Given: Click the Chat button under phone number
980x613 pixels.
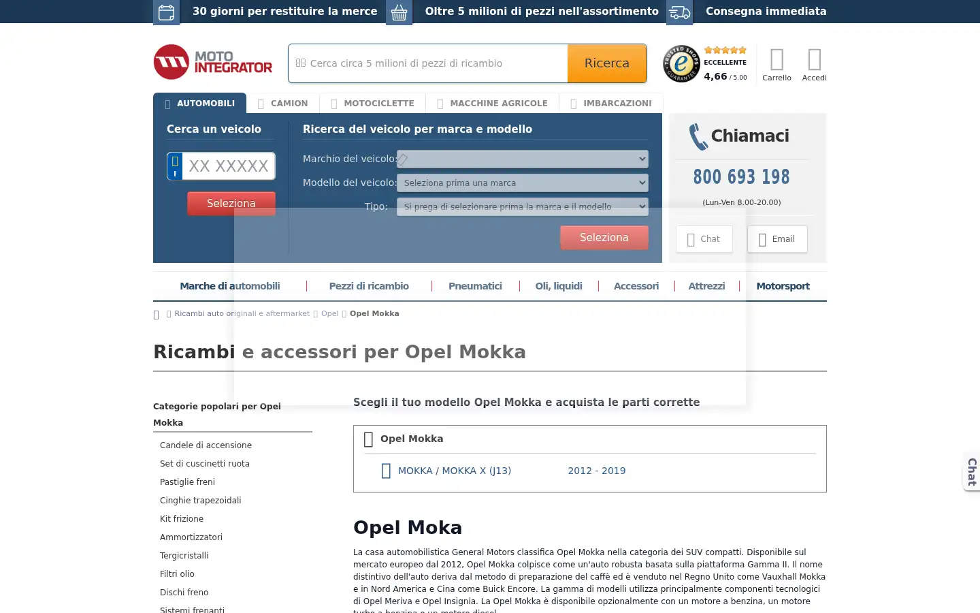Looking at the screenshot, I should 704,239.
